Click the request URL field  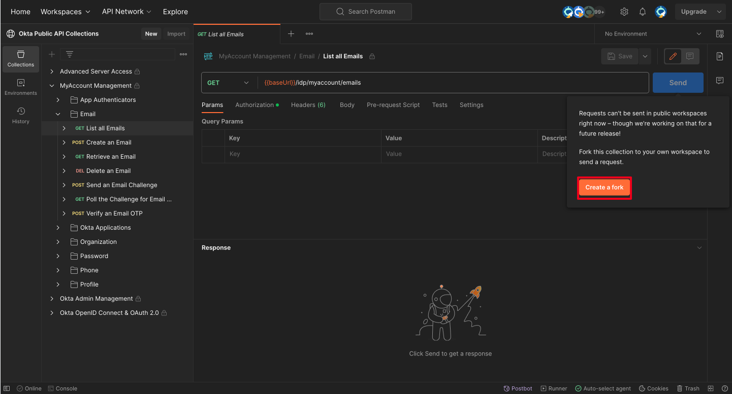[453, 83]
